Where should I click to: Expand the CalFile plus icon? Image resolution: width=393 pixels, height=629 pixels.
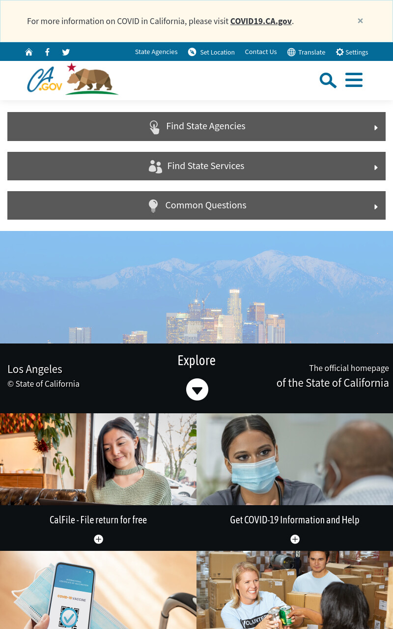[98, 539]
